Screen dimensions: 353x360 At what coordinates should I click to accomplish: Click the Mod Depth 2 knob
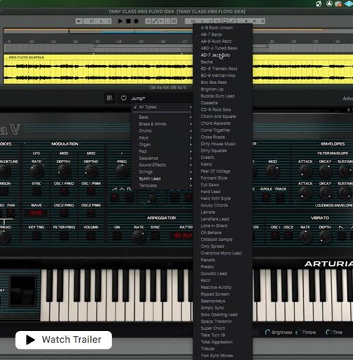[91, 170]
